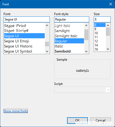The width and height of the screenshot is (115, 127).
Task: Select font size 16
Action: click(x=100, y=49)
